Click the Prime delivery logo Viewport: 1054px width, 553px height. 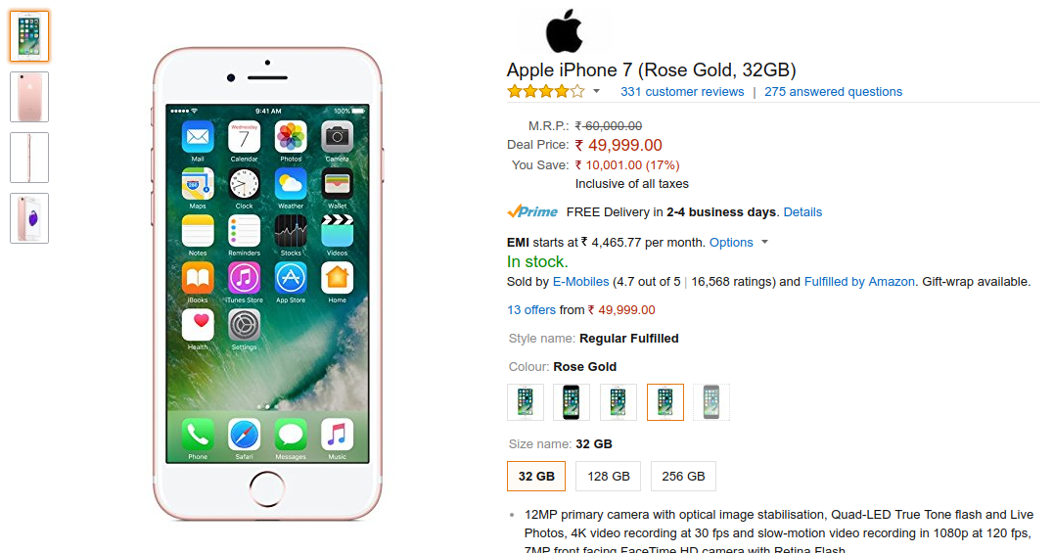(x=532, y=211)
